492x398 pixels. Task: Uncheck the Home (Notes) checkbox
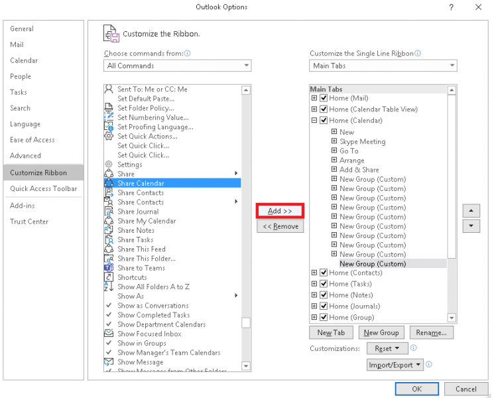point(324,295)
